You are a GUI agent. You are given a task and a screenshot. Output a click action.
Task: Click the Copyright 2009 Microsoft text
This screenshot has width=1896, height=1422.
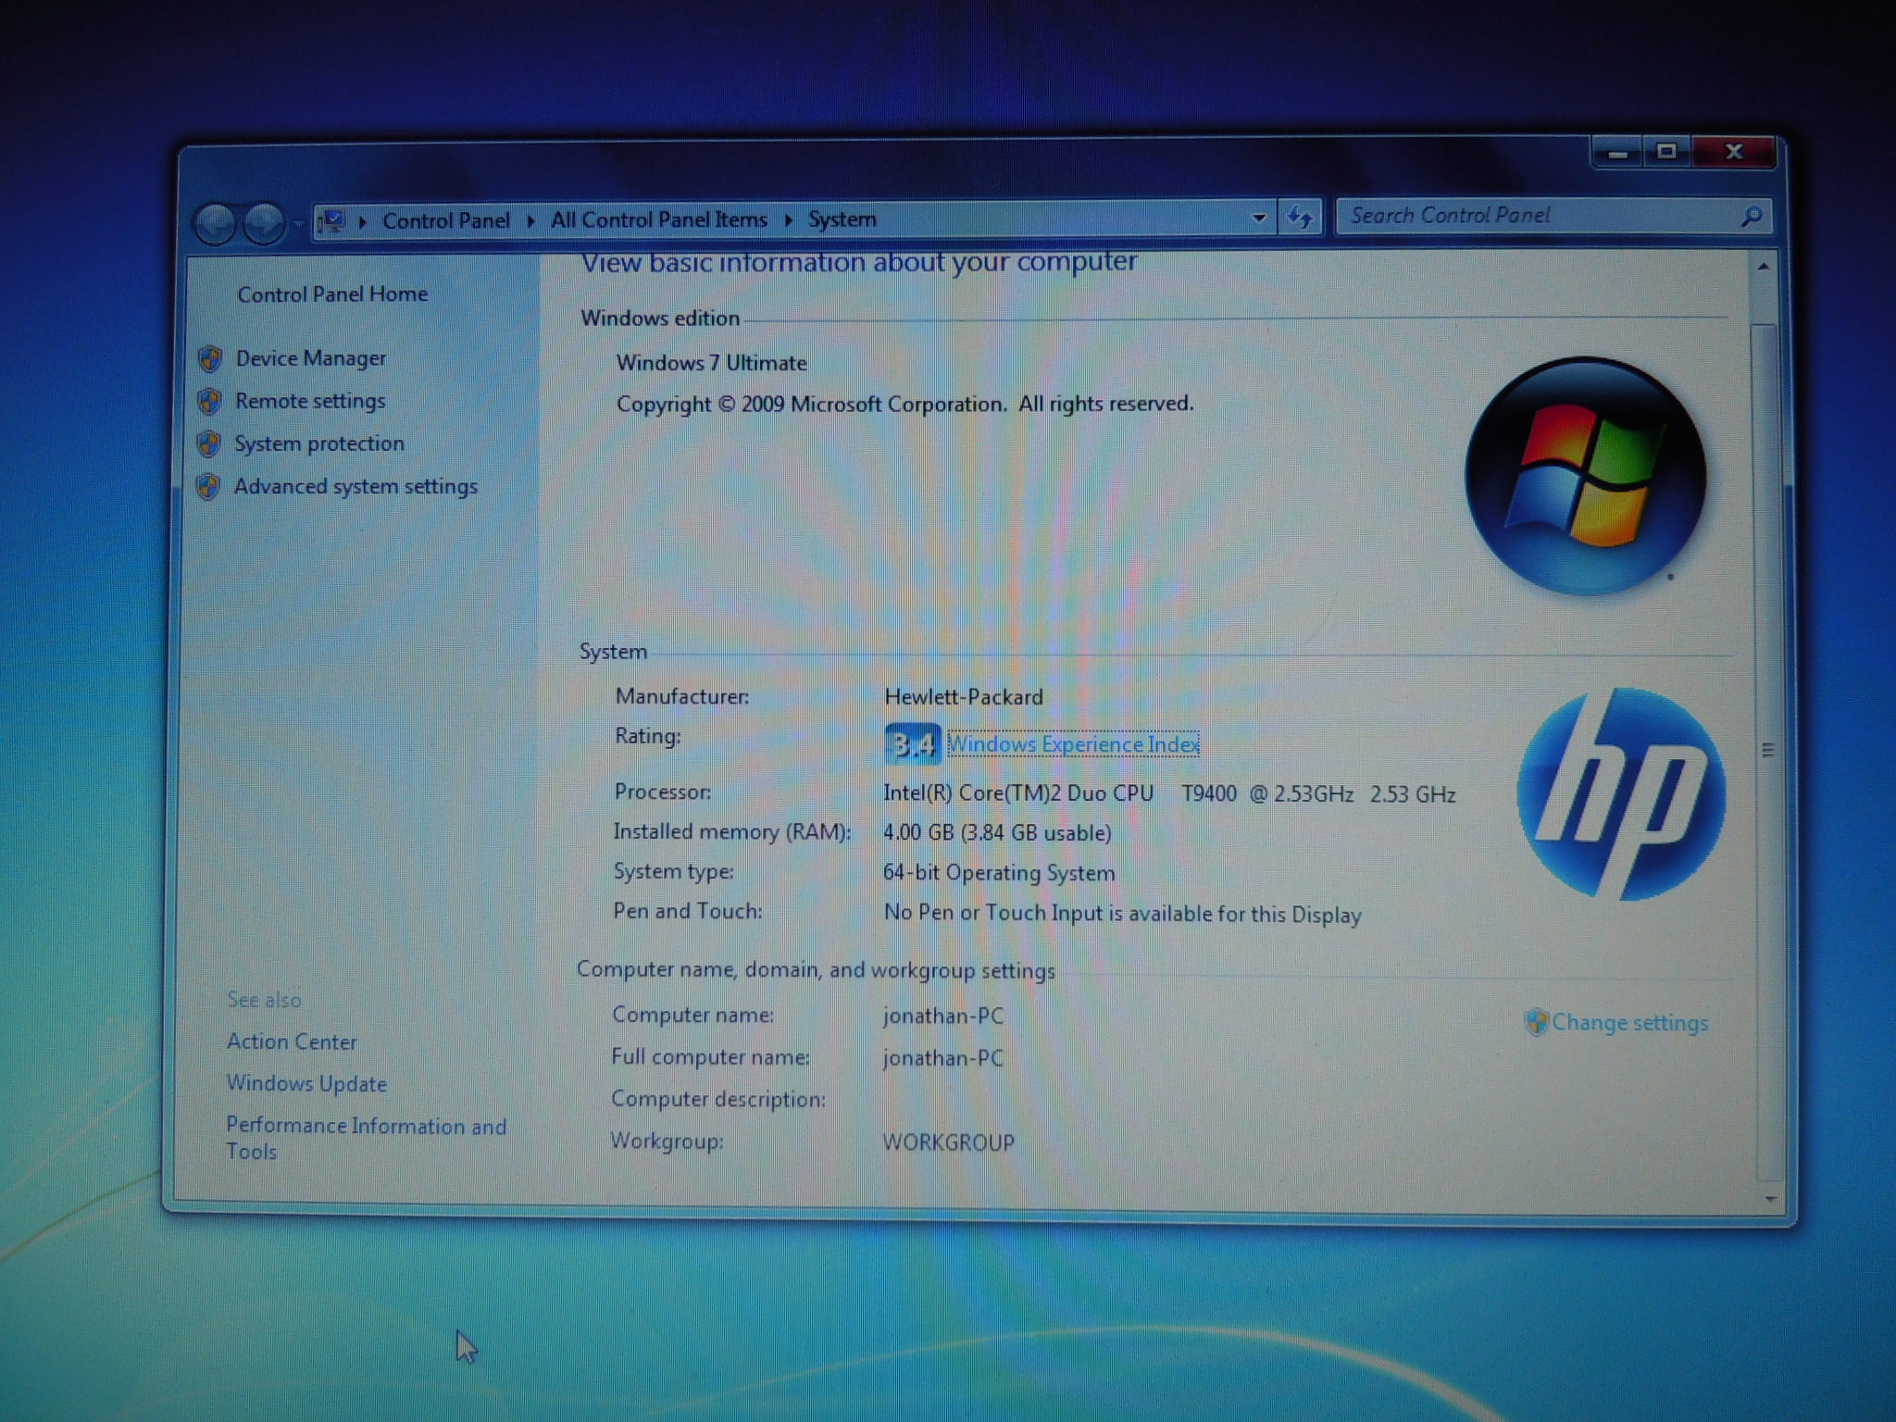tap(905, 405)
